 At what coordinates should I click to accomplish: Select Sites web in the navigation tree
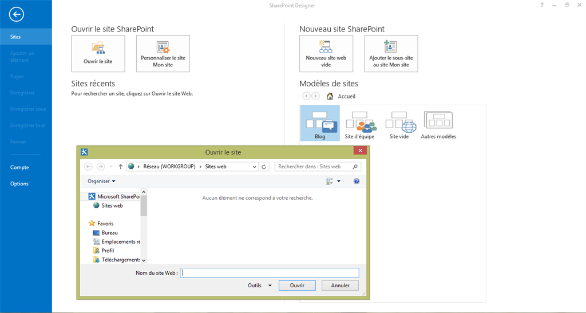108,205
